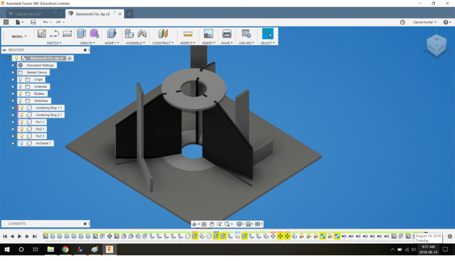Open the job status clock icon
The image size is (455, 261).
coord(403,22)
